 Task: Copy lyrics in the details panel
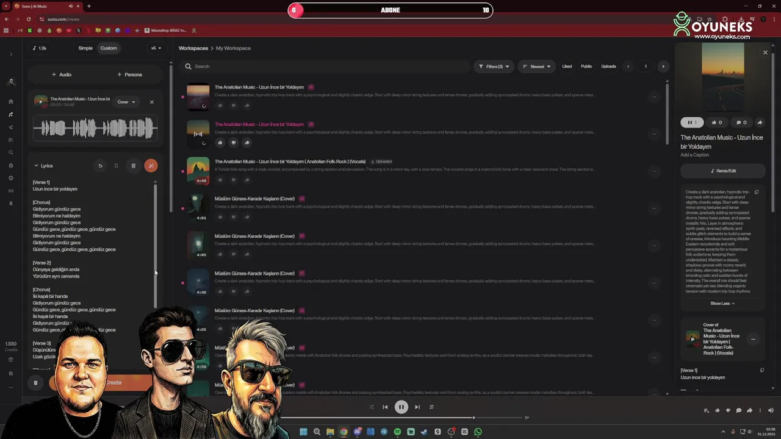761,370
